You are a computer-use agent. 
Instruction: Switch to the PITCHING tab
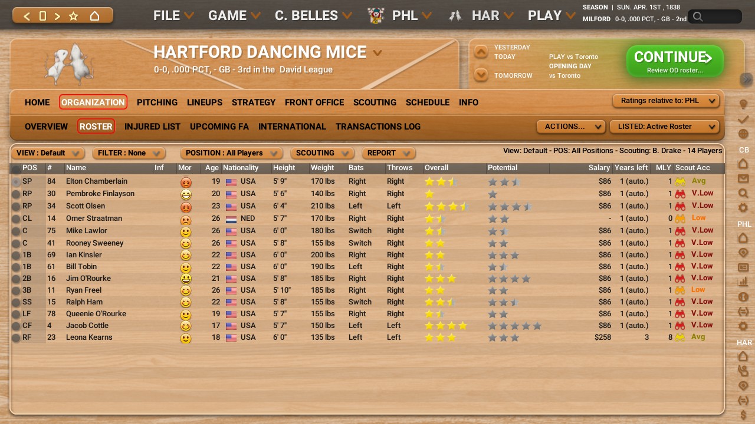pyautogui.click(x=157, y=102)
